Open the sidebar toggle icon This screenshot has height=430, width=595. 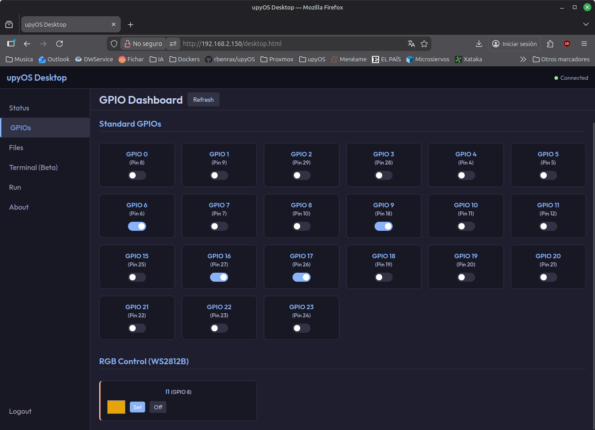(x=11, y=44)
